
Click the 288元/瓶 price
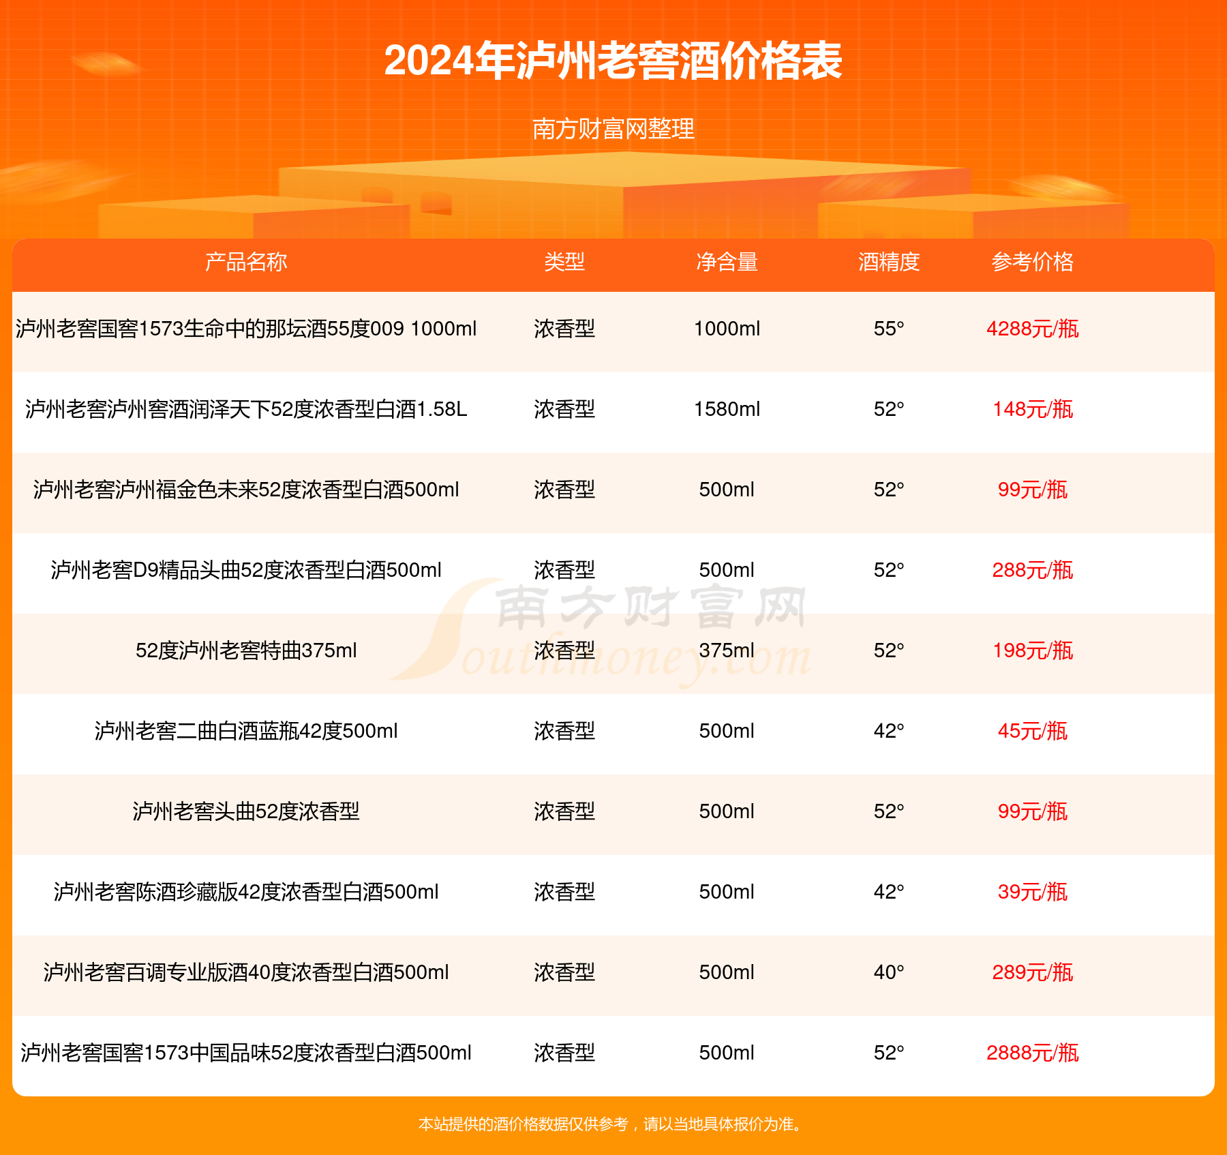(x=1033, y=570)
